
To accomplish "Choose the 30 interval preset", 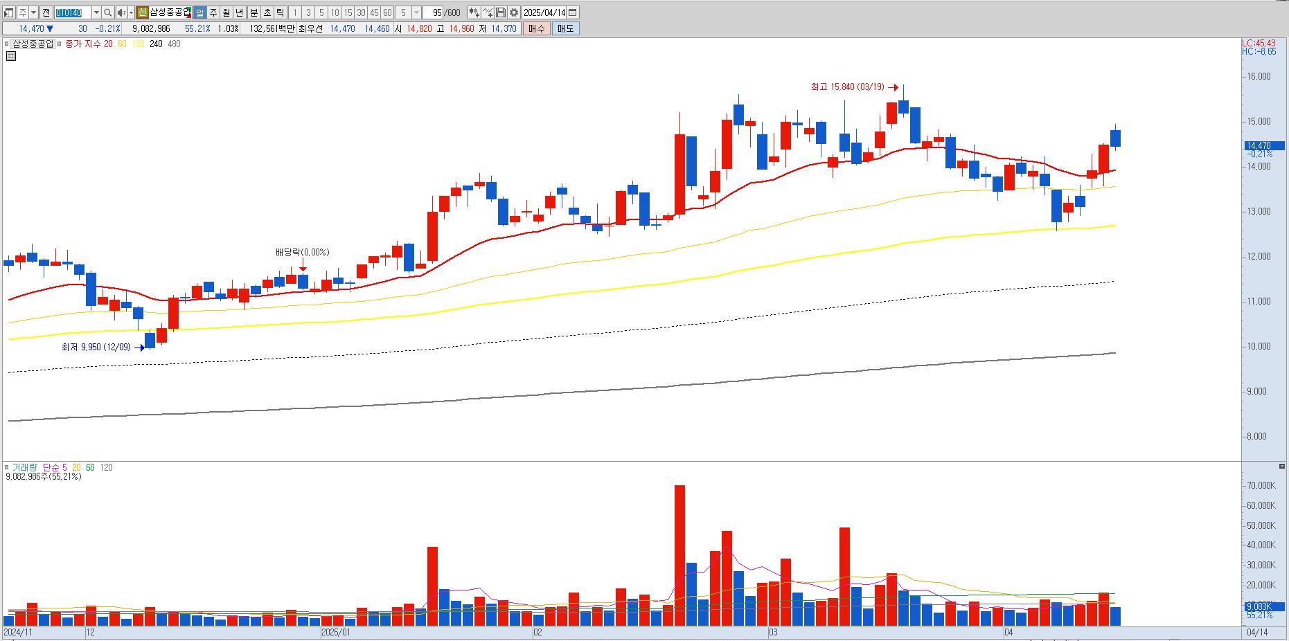I will pos(361,12).
